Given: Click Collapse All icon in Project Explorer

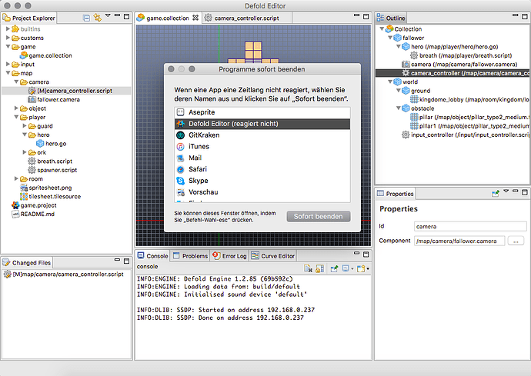Looking at the screenshot, I should click(86, 16).
